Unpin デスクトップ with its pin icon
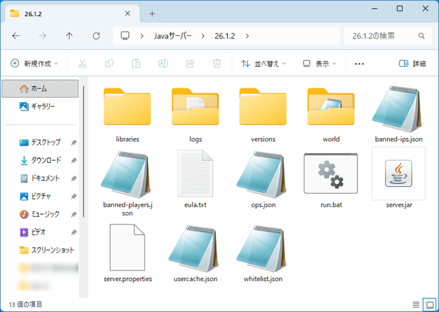Image resolution: width=439 pixels, height=312 pixels. point(74,142)
